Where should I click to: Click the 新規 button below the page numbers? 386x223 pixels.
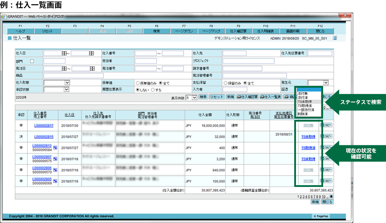[315, 202]
